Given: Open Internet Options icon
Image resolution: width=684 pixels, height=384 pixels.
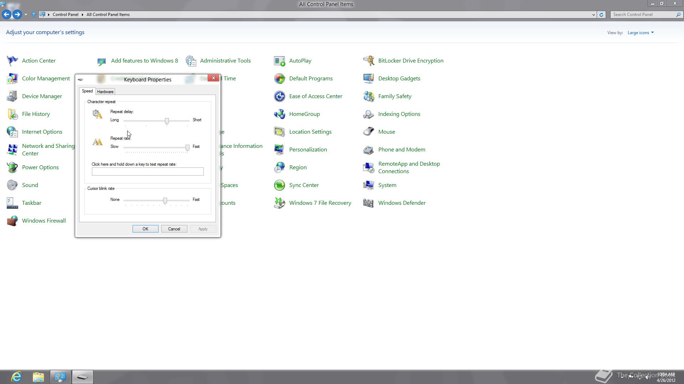Looking at the screenshot, I should [x=12, y=132].
